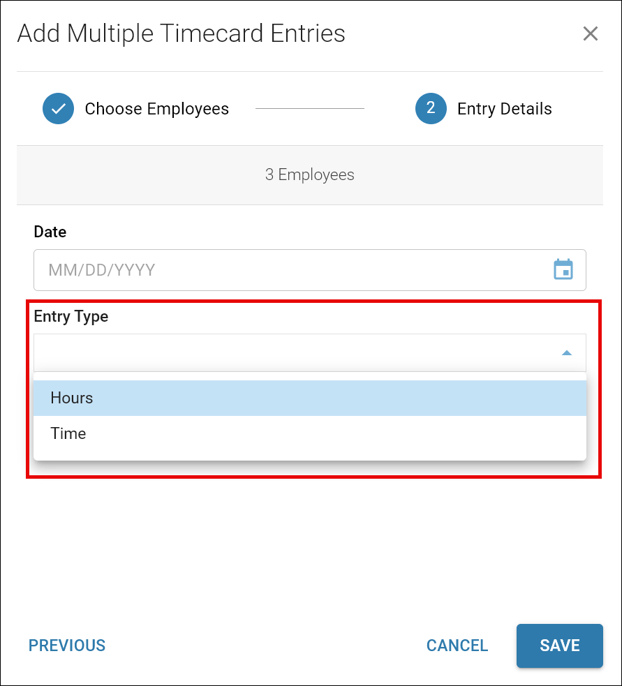
Task: Open the calendar picker in Date field
Action: click(x=563, y=269)
